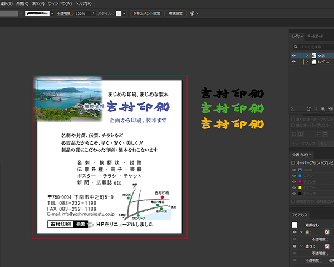
Task: Enable the オーバープリントプレビュー checkbox
Action: click(x=293, y=162)
